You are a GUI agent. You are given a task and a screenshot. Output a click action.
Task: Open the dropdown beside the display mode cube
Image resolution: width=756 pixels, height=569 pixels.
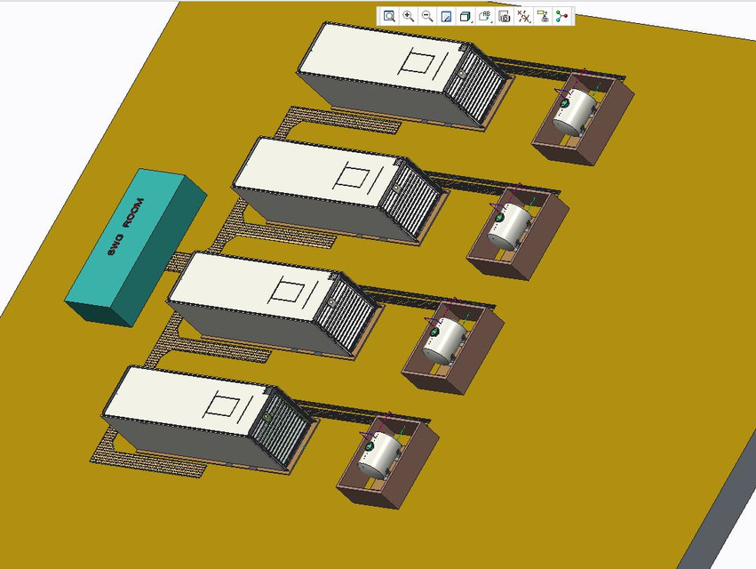click(472, 21)
